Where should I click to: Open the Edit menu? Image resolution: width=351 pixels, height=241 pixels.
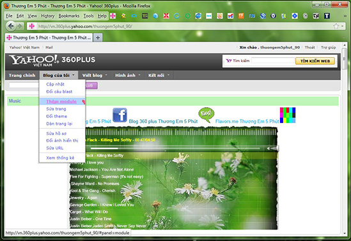coord(20,16)
